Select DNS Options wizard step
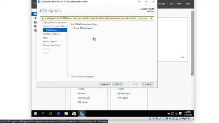The width and height of the screenshot is (219, 123). click(55, 30)
